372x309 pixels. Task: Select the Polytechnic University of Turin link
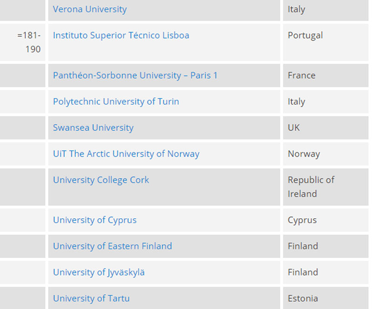[x=116, y=101]
